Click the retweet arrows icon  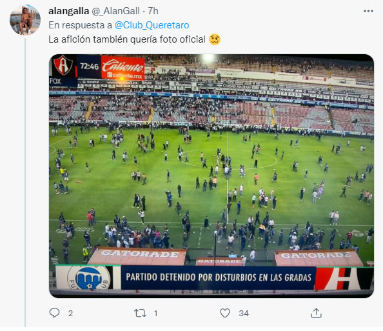click(140, 313)
